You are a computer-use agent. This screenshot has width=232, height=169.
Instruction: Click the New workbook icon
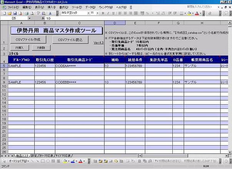[x=5, y=14]
